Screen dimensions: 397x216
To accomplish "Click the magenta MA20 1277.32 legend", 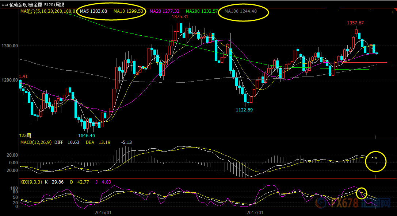I will point(164,11).
